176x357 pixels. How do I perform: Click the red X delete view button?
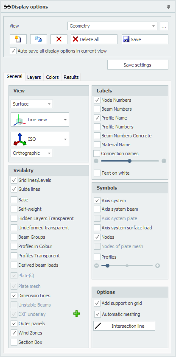pyautogui.click(x=59, y=39)
